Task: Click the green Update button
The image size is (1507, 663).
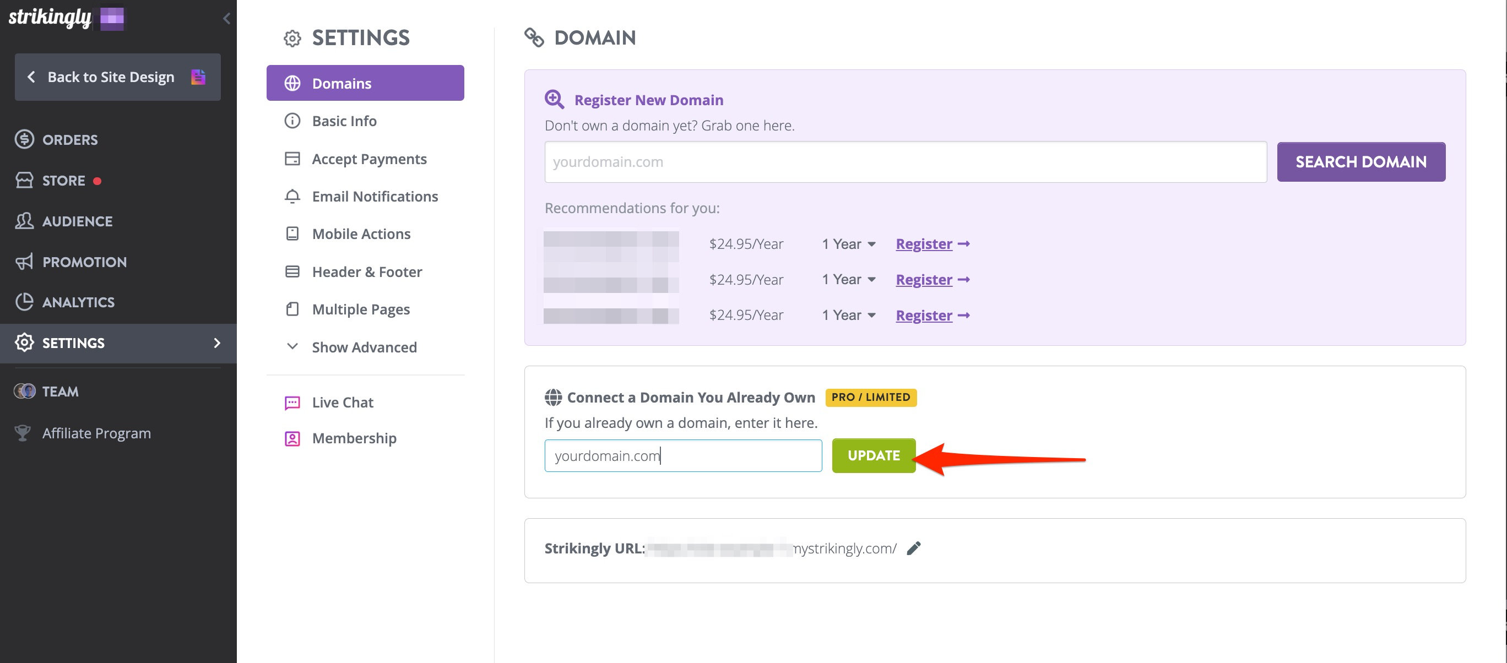Action: pyautogui.click(x=874, y=455)
